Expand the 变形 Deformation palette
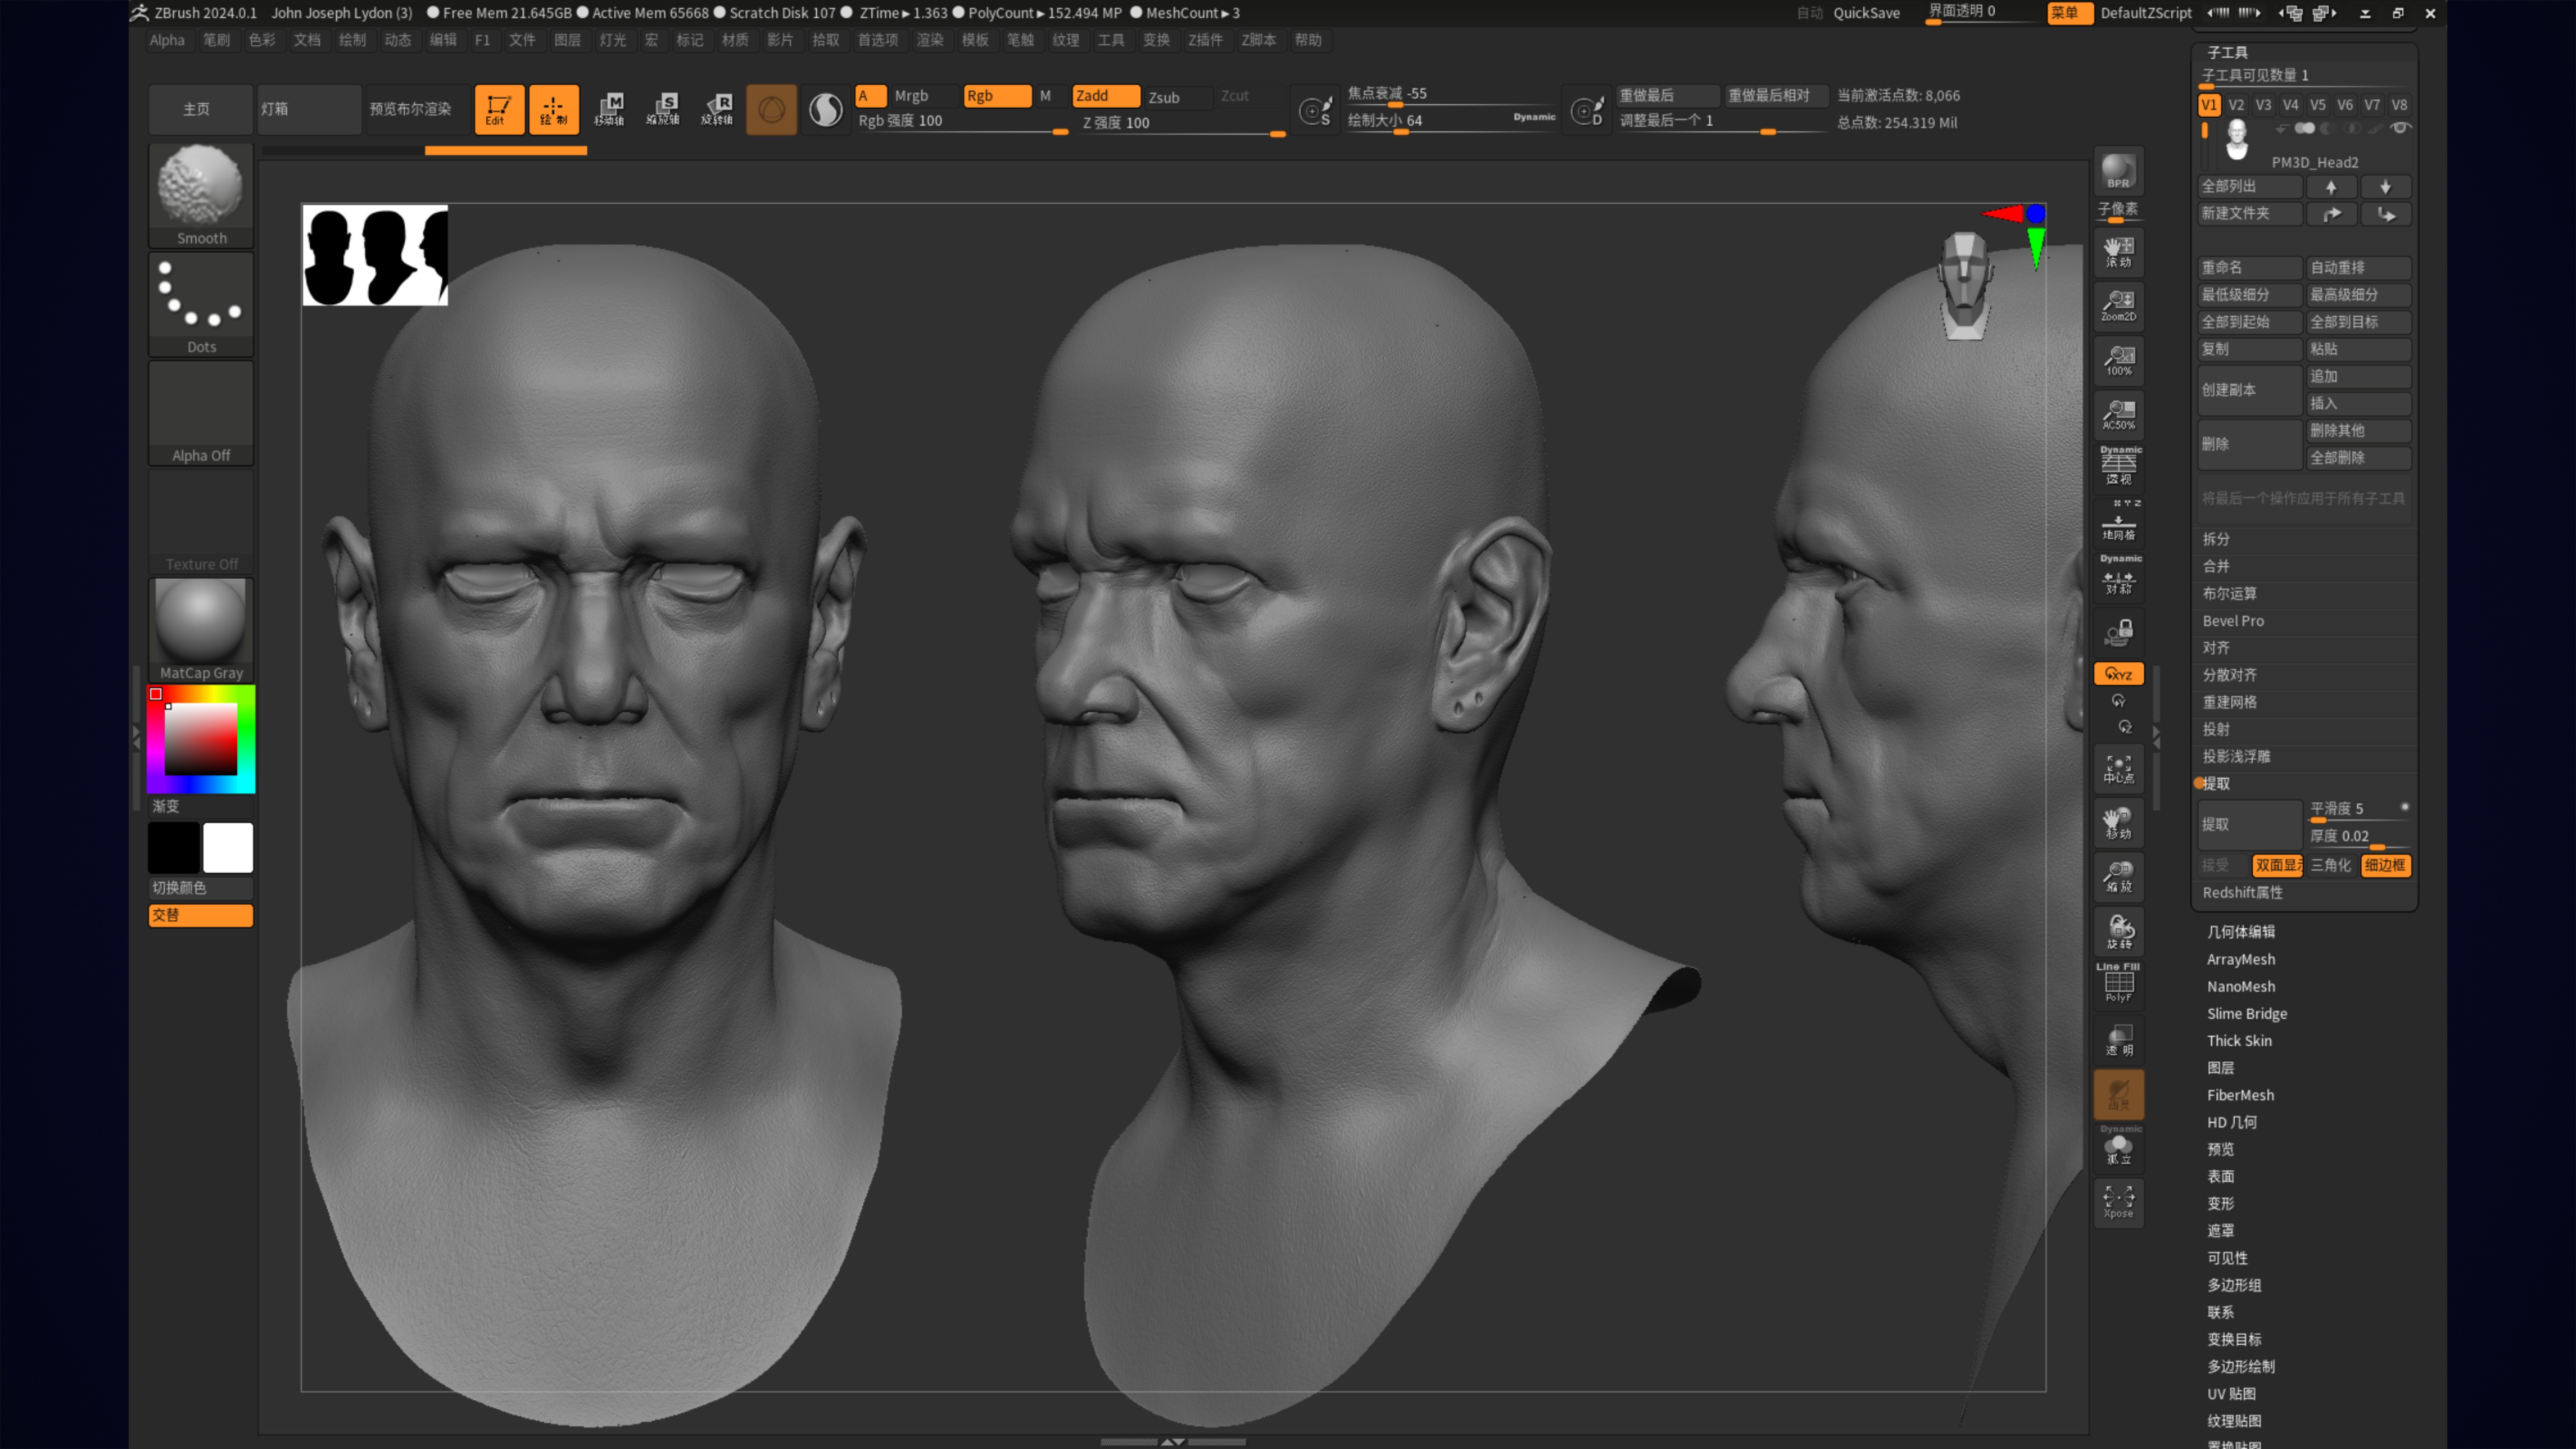Viewport: 2576px width, 1449px height. [x=2221, y=1204]
